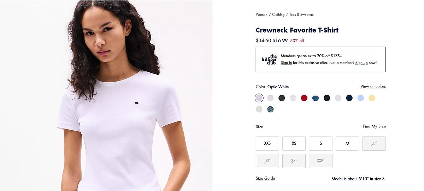424x191 pixels.
Task: Open the View all colors link
Action: click(373, 86)
